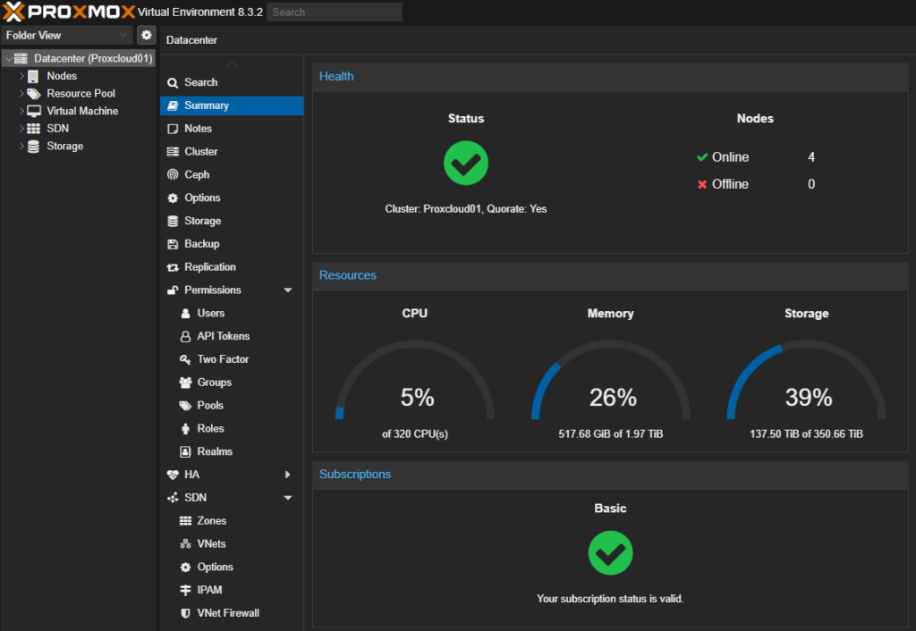Expand the Virtual Machine tree folder
916x631 pixels.
pos(21,111)
